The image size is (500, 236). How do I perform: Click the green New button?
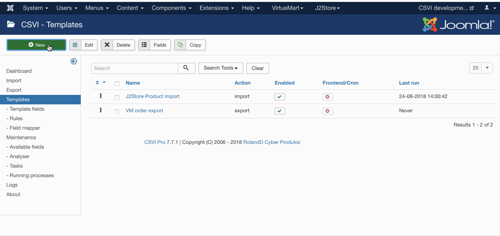click(36, 45)
